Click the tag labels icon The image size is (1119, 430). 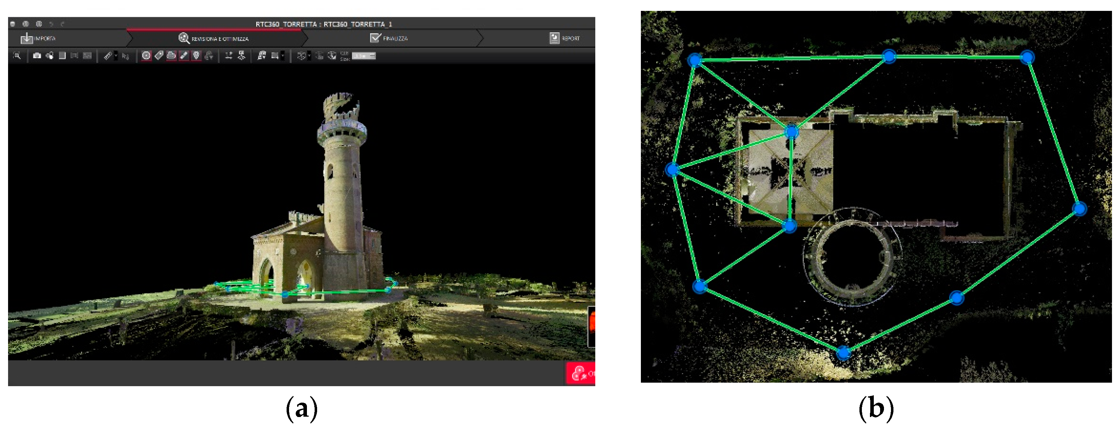159,56
